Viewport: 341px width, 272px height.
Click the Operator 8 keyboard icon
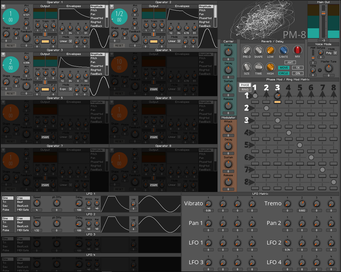point(112,150)
